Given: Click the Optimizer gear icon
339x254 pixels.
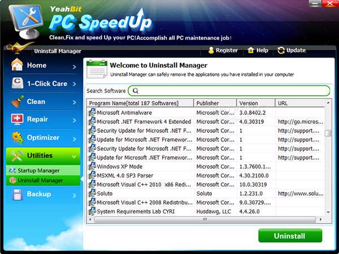Looking at the screenshot, I should coord(17,137).
